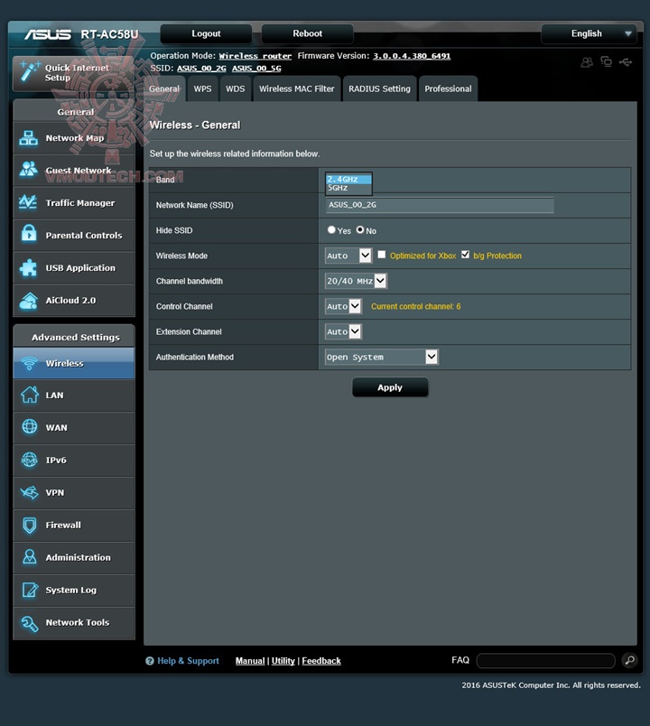Open the Feedback link
The width and height of the screenshot is (650, 726).
coord(321,661)
